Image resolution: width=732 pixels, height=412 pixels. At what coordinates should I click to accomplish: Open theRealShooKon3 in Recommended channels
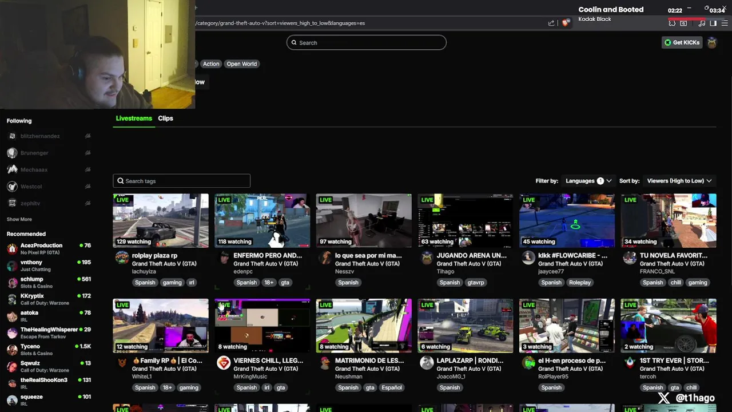pos(49,383)
